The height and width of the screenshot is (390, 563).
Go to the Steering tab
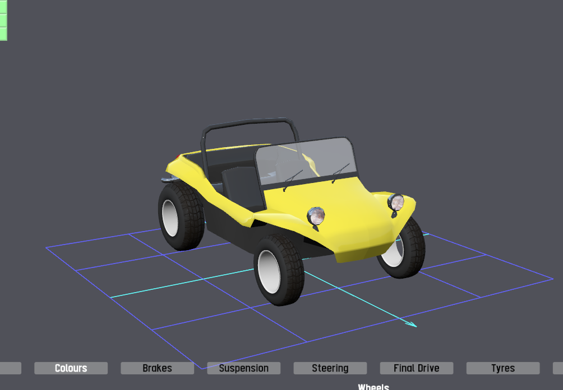coord(330,368)
